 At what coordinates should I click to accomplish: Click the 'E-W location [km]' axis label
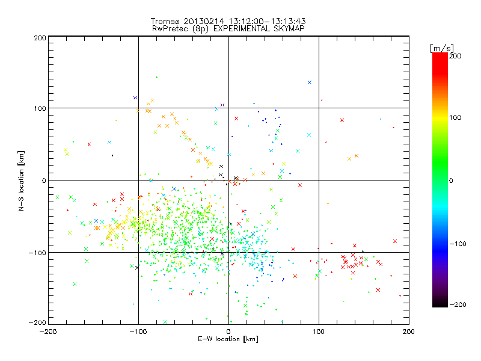coord(228,339)
